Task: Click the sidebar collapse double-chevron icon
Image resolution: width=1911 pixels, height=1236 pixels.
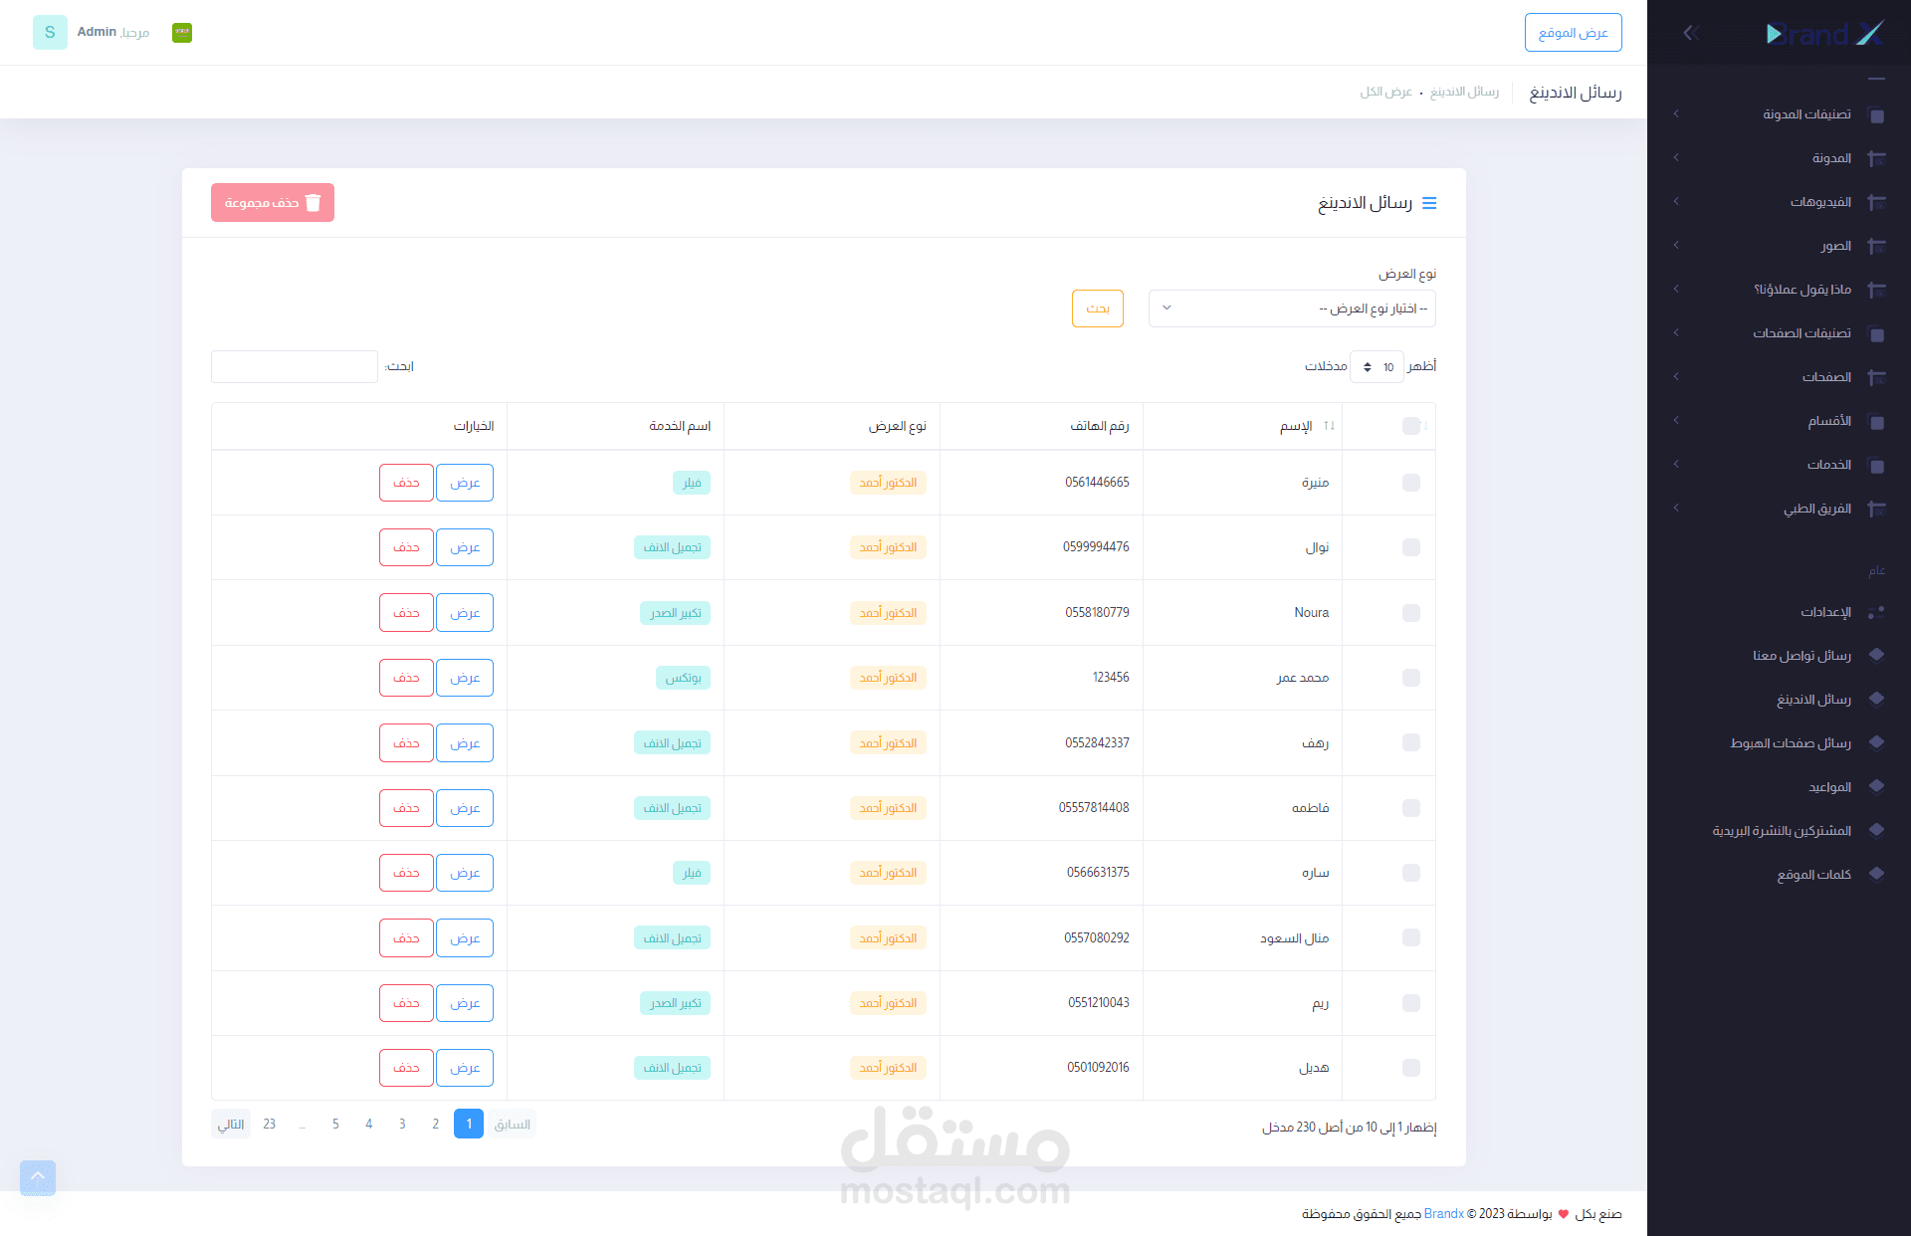Action: coord(1690,33)
